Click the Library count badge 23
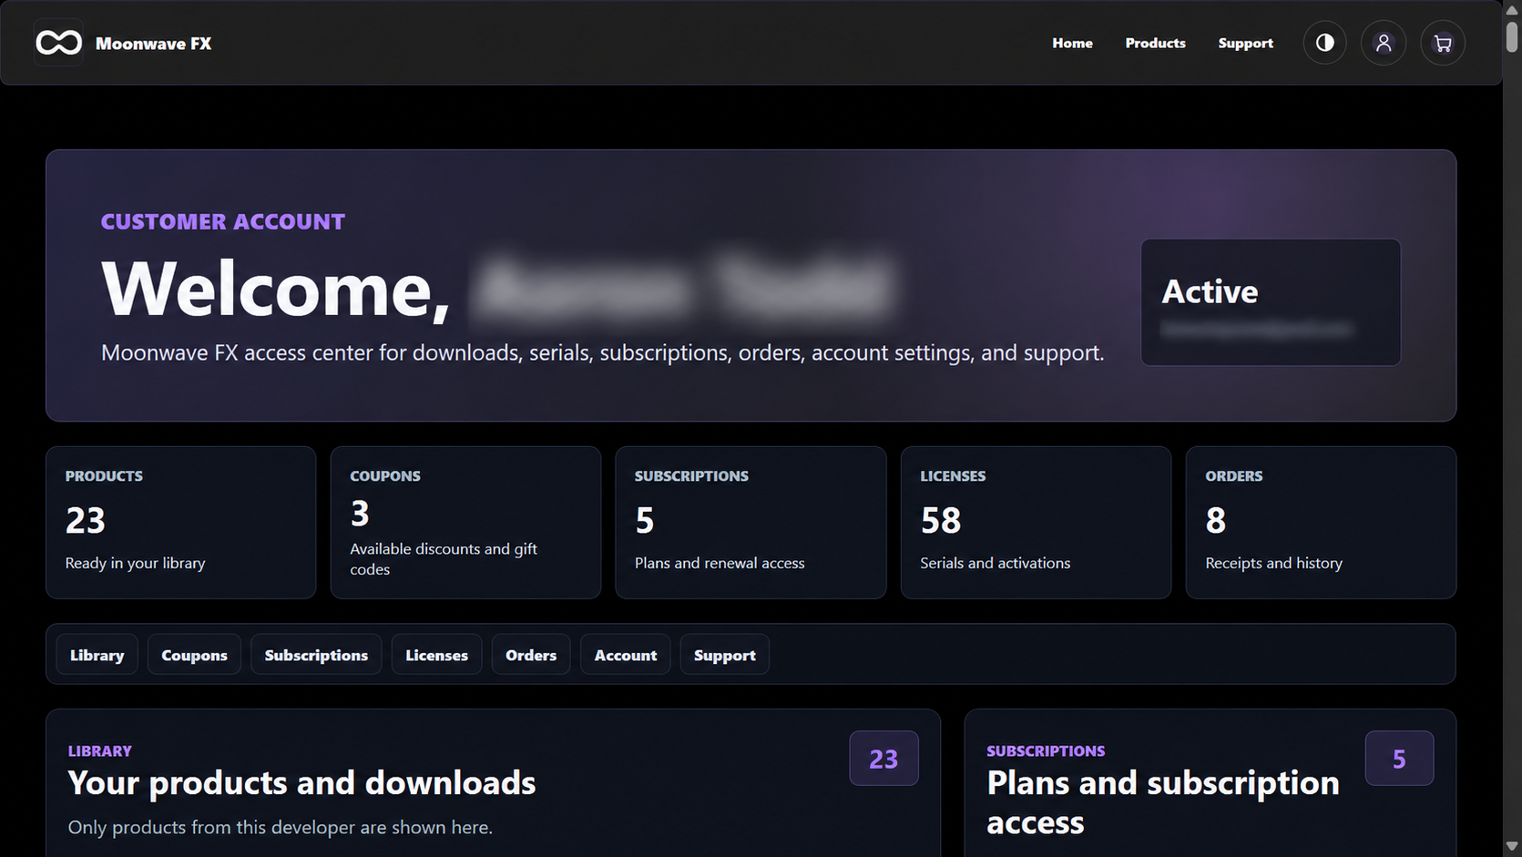The width and height of the screenshot is (1522, 857). pos(884,759)
